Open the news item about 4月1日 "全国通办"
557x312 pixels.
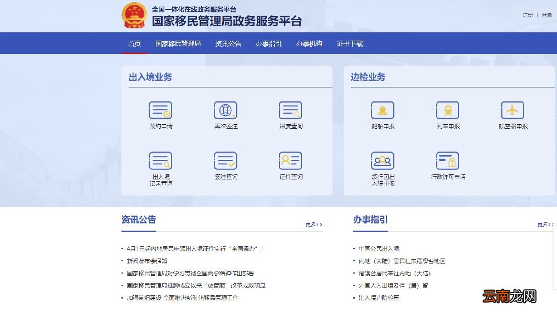tap(194, 248)
